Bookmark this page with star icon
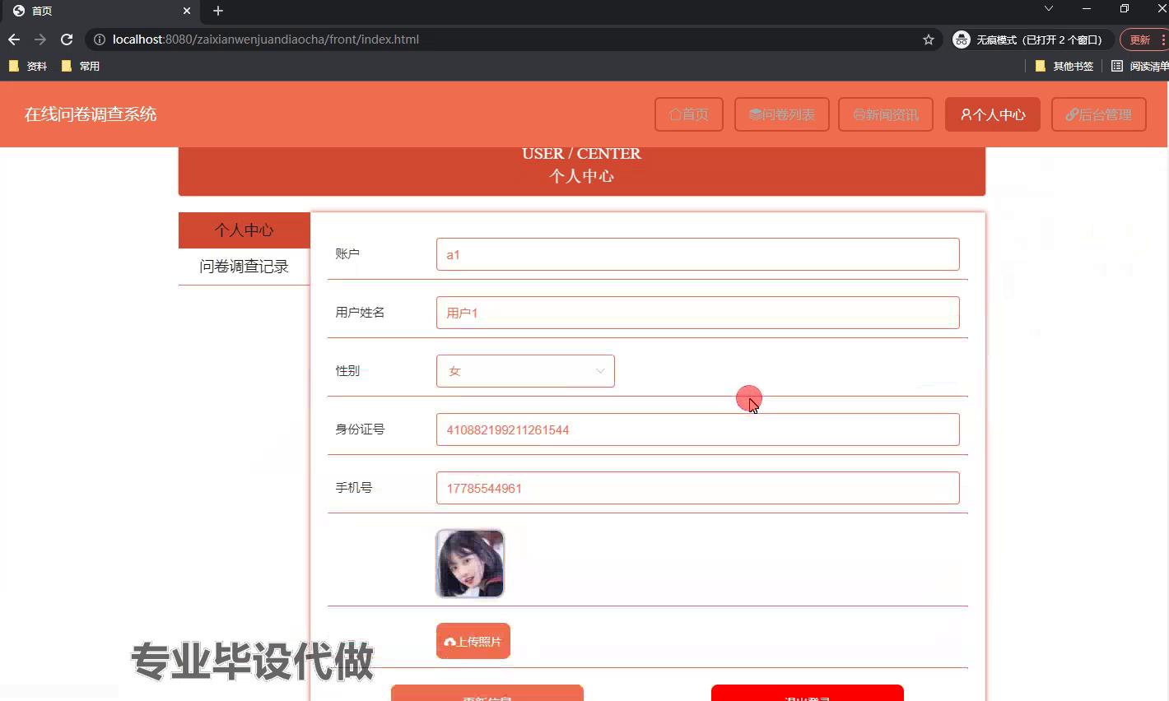1169x701 pixels. click(x=929, y=39)
